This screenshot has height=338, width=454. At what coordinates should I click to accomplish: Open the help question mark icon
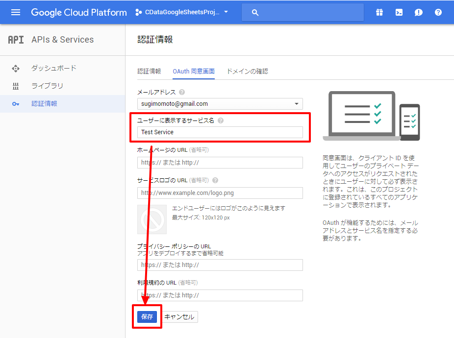438,12
